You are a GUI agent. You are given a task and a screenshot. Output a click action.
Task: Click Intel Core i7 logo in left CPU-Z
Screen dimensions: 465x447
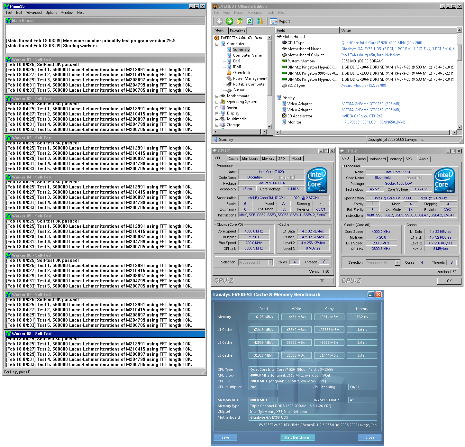click(317, 180)
